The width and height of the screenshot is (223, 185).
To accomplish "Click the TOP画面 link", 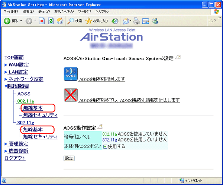I will pyautogui.click(x=14, y=58).
